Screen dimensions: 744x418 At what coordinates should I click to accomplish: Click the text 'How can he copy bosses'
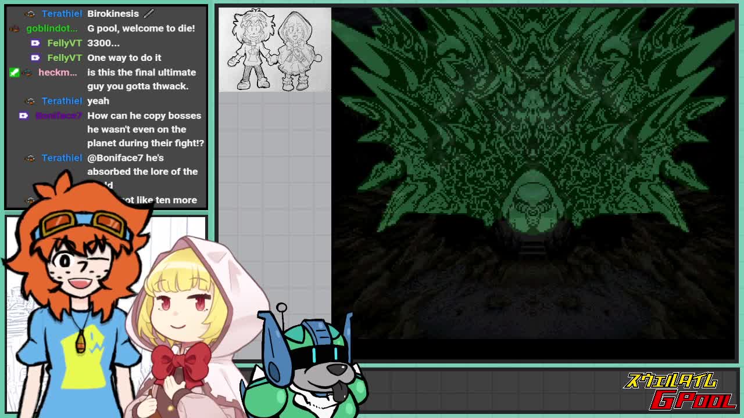144,116
